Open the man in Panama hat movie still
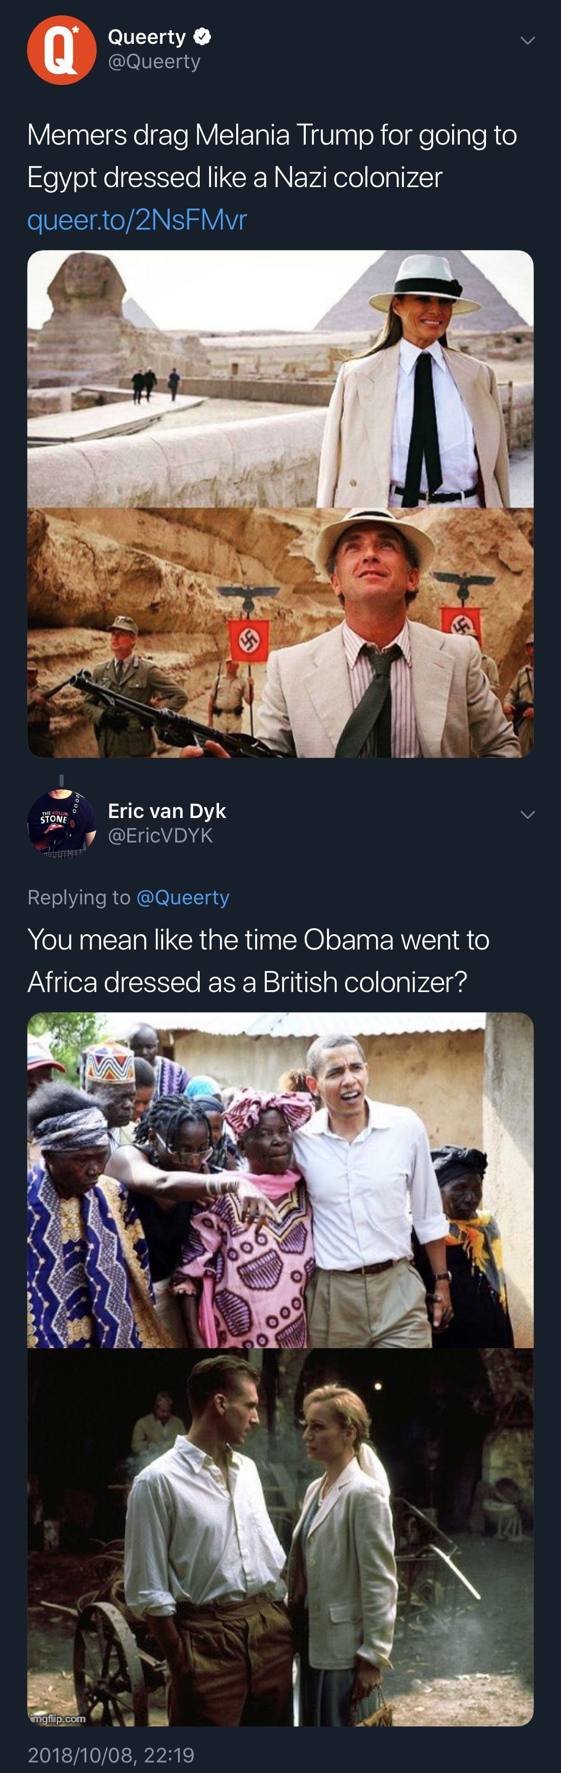561x1773 pixels. click(280, 633)
